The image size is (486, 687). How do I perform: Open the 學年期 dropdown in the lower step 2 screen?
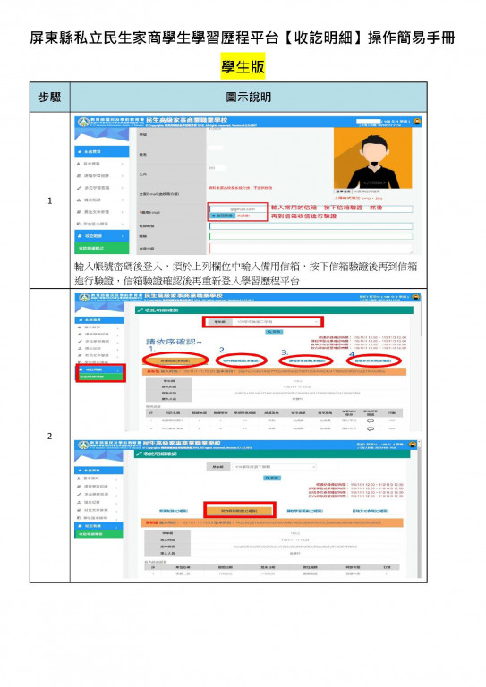(274, 467)
